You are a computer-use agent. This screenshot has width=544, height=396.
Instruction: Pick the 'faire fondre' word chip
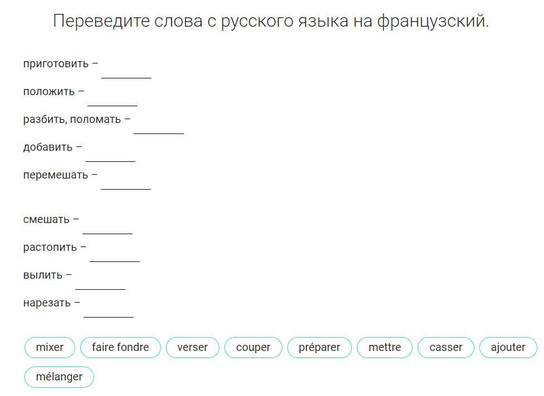pos(120,347)
